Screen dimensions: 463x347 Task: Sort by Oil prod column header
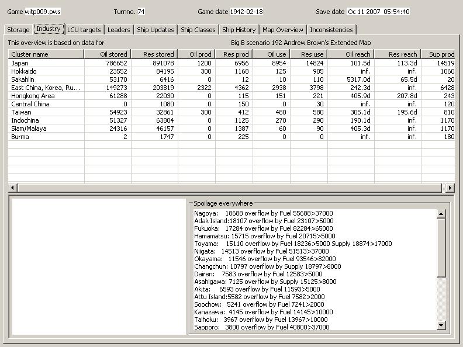click(x=196, y=54)
